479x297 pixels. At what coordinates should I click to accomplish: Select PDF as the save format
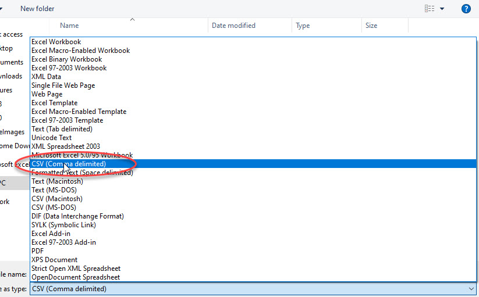point(38,251)
